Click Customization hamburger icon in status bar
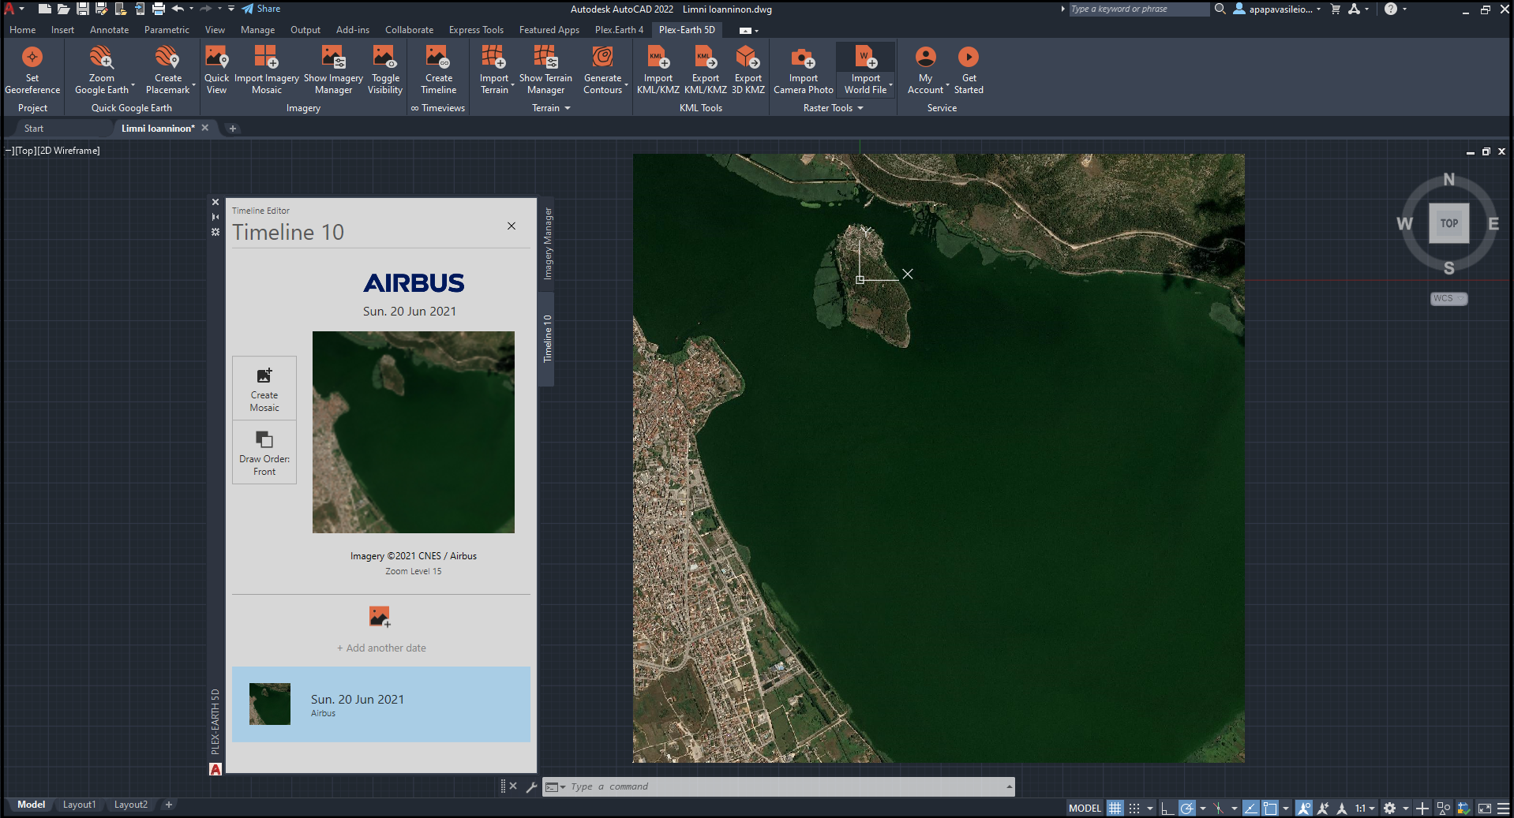 pos(1503,808)
